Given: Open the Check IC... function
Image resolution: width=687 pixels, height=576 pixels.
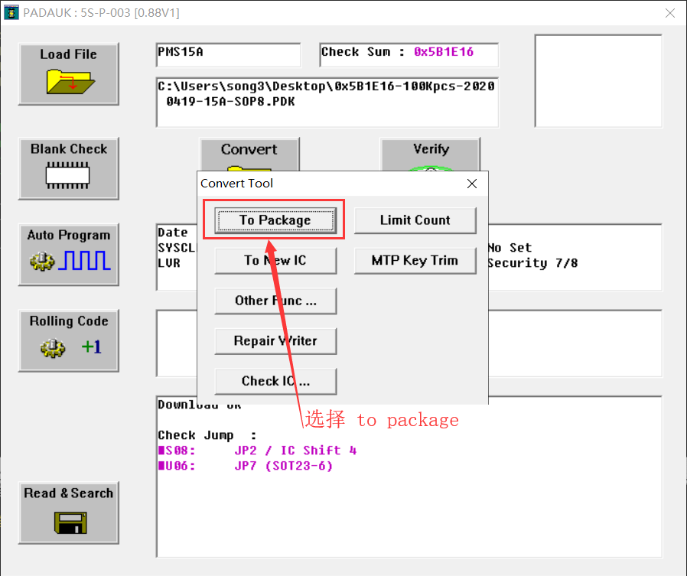Looking at the screenshot, I should (275, 381).
